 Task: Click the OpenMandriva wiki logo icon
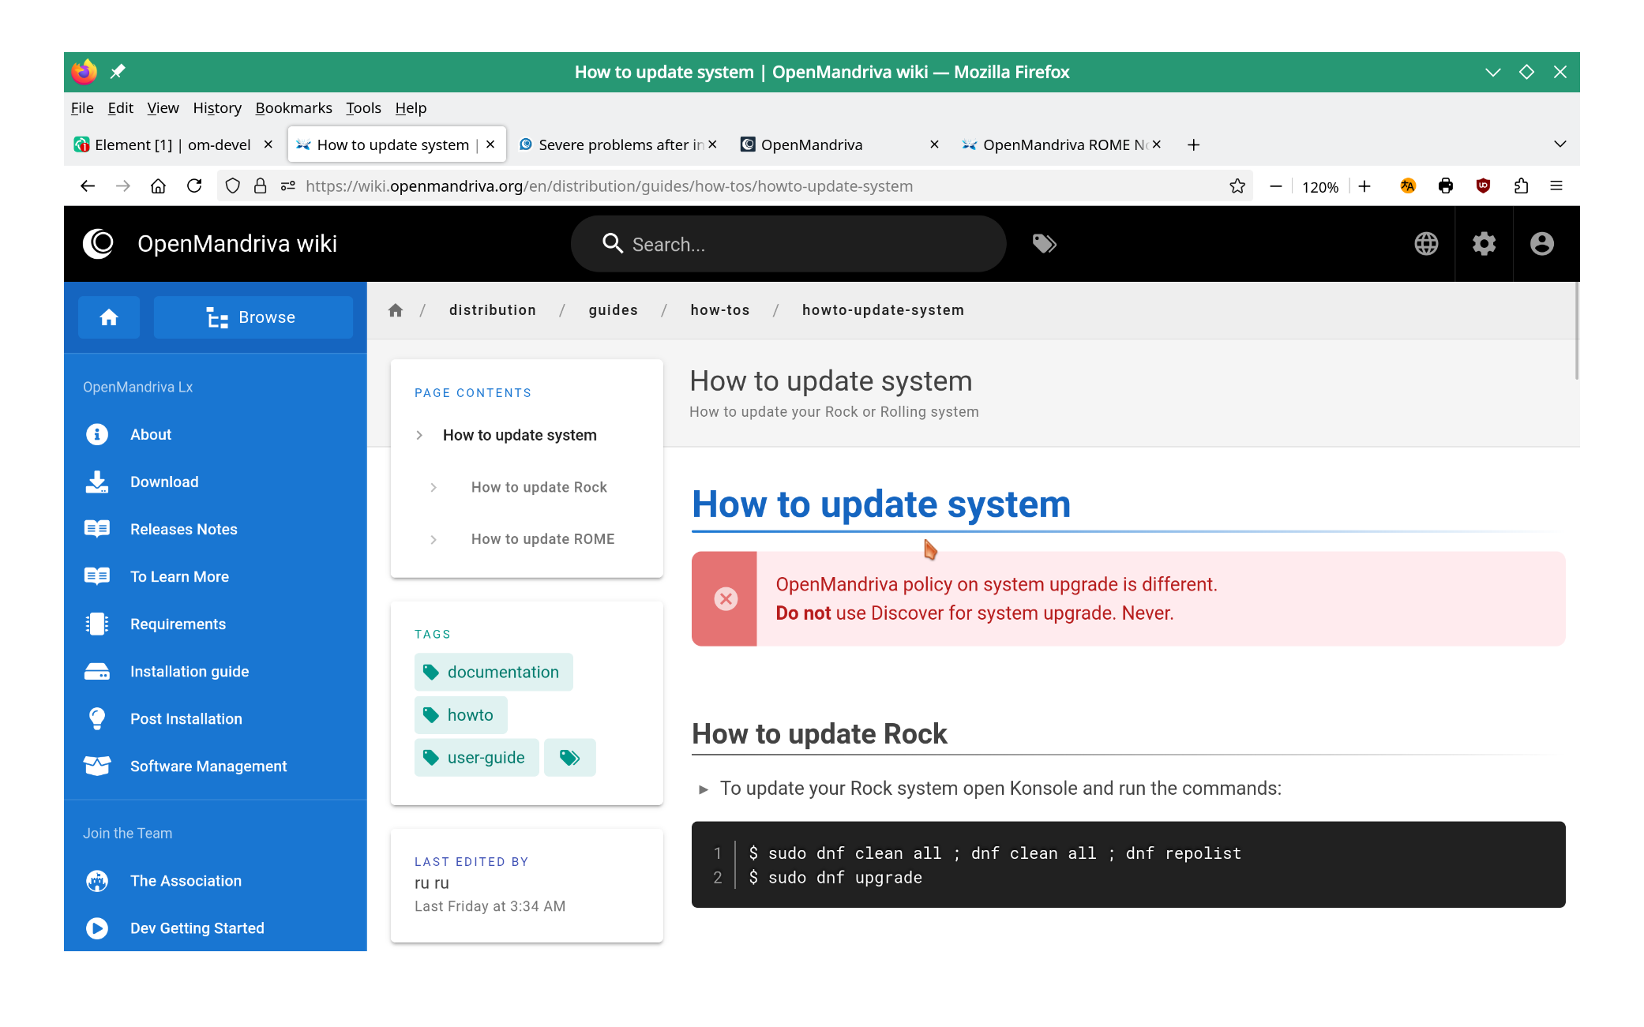tap(99, 244)
